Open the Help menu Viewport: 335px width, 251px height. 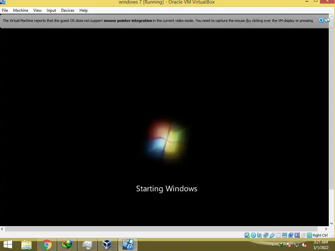coord(83,10)
